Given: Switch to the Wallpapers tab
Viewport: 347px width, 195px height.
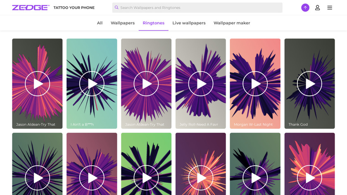Looking at the screenshot, I should 123,23.
